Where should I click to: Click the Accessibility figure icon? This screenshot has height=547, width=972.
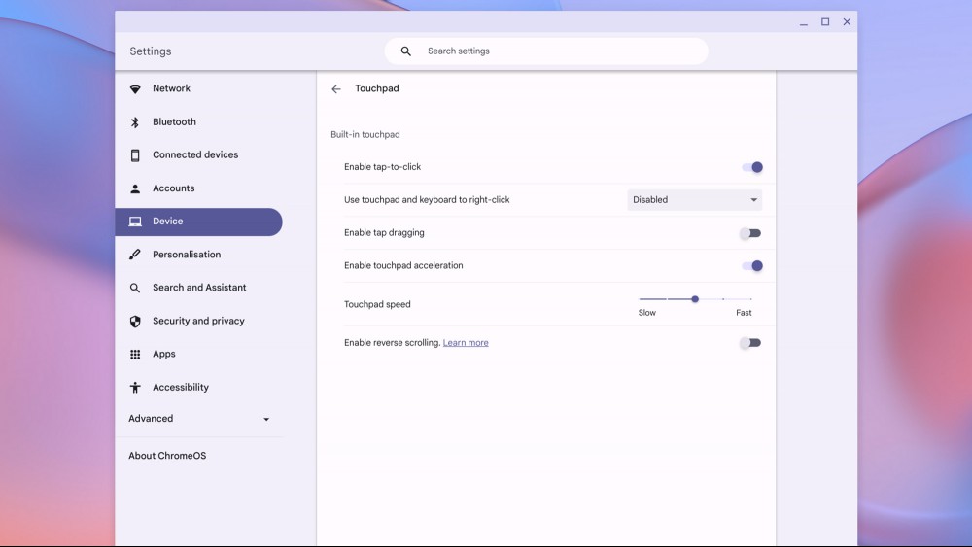pos(135,388)
